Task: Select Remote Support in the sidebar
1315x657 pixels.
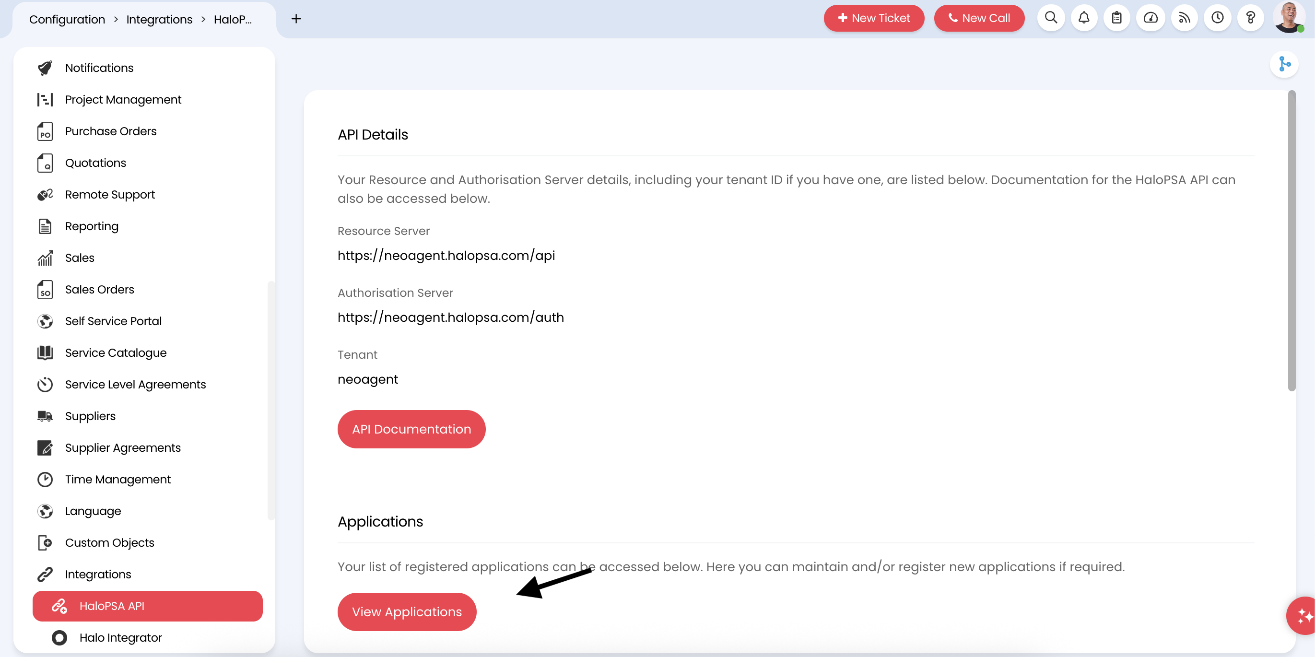Action: [110, 195]
